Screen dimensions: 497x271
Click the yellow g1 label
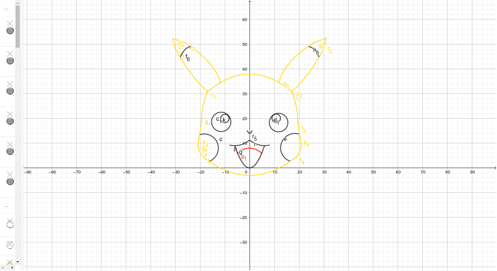pos(207,122)
